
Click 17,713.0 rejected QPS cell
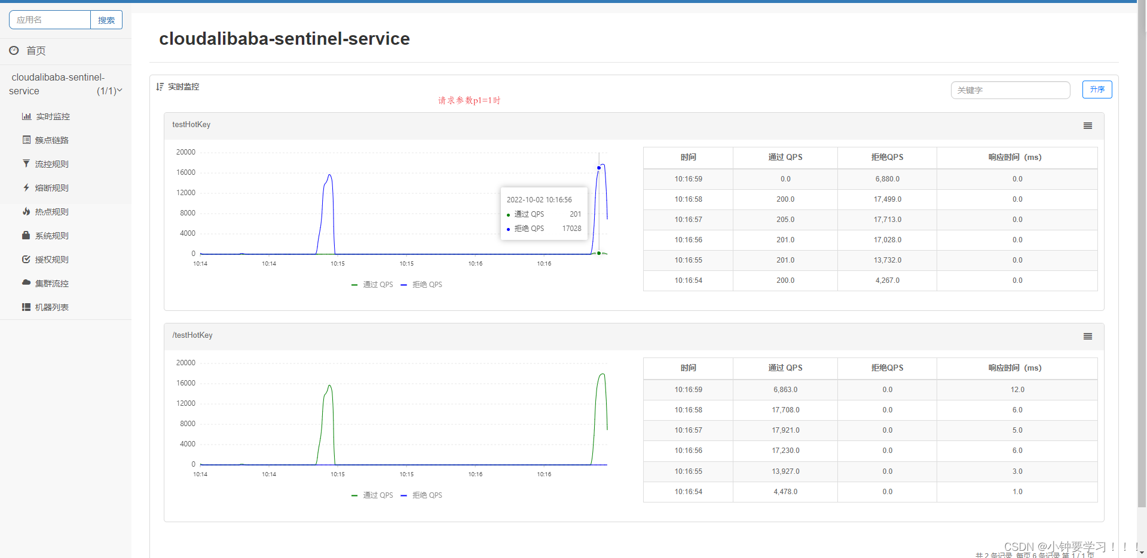click(887, 220)
